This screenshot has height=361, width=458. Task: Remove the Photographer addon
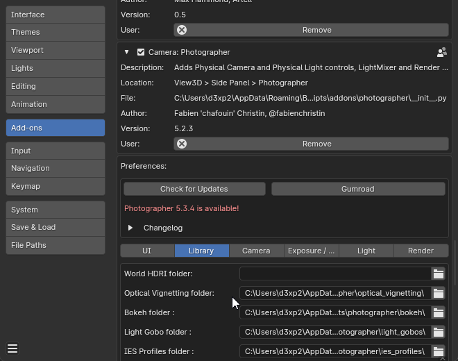(x=311, y=144)
